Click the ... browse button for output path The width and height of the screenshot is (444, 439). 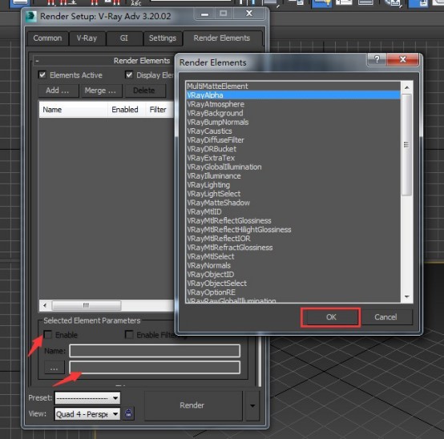point(54,368)
